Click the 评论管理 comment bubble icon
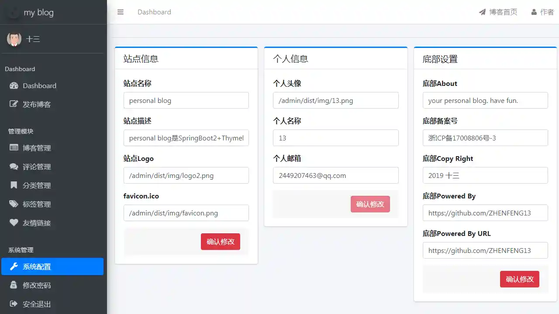559x314 pixels. pos(14,167)
